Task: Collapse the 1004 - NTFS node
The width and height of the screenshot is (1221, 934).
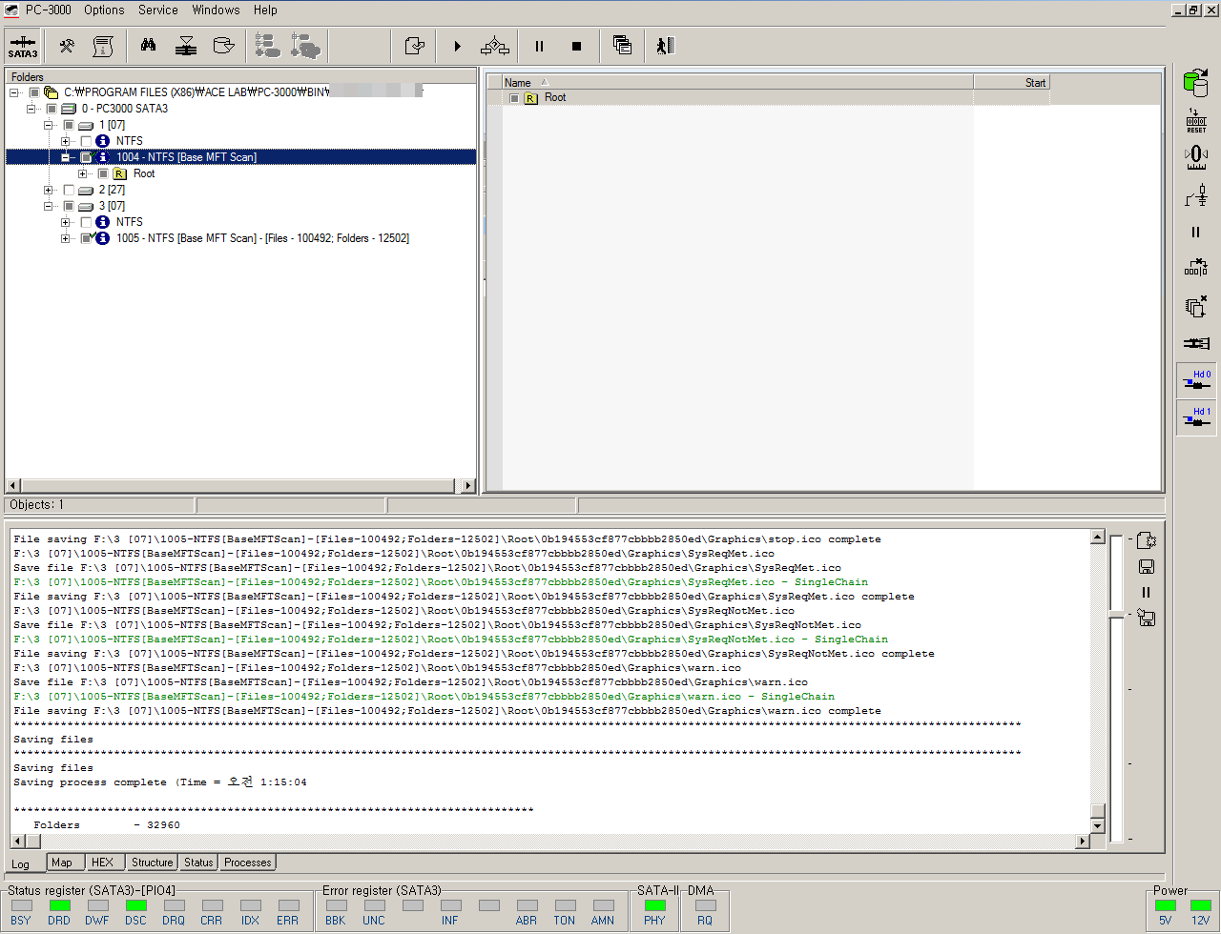Action: pos(66,157)
